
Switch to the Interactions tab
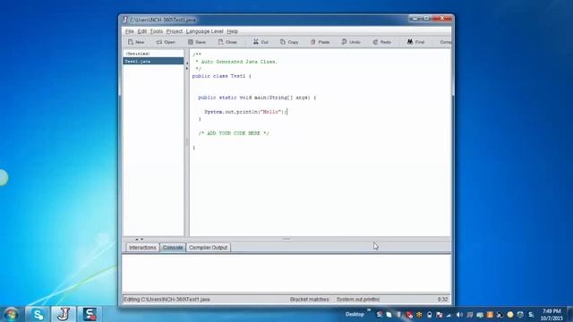[142, 248]
